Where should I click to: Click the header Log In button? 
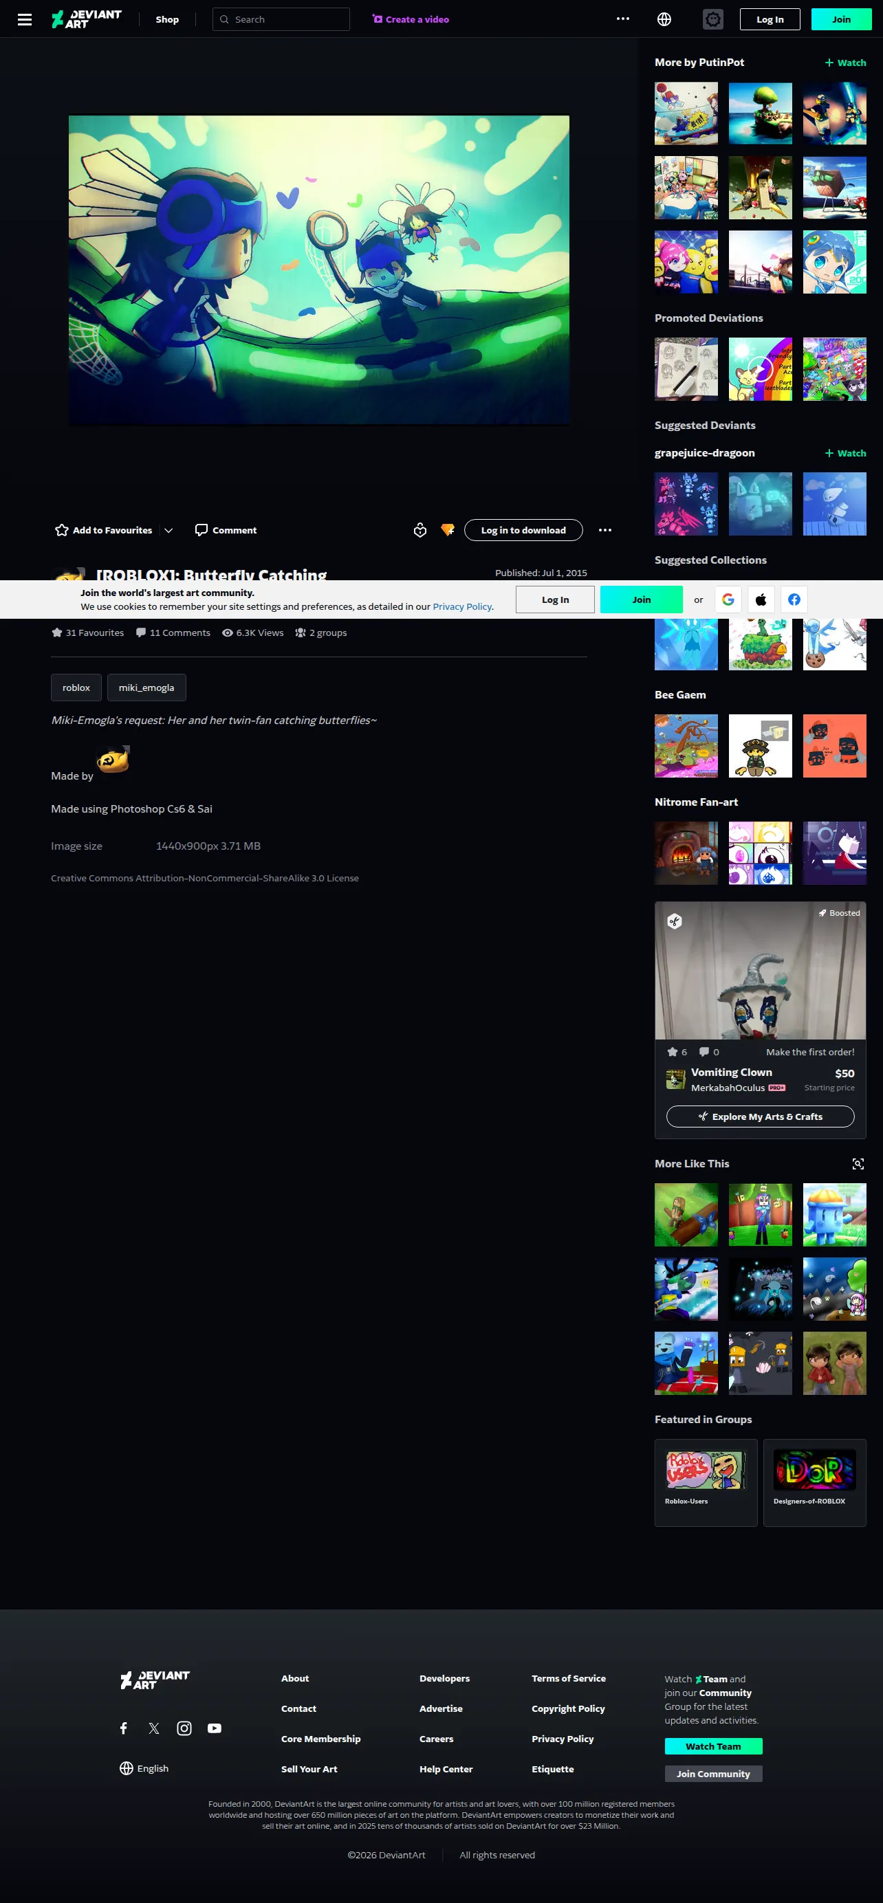[770, 19]
